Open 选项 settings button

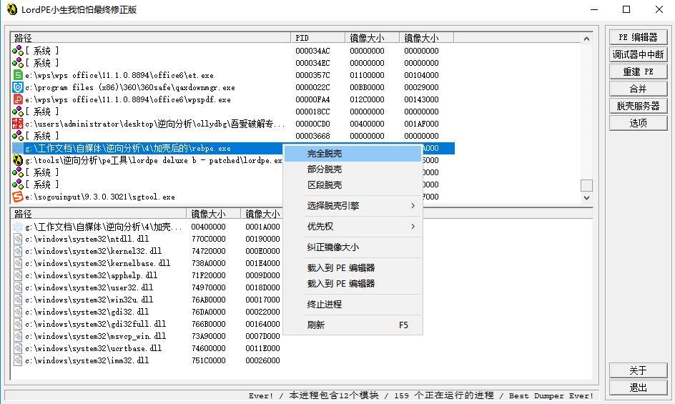coord(638,123)
